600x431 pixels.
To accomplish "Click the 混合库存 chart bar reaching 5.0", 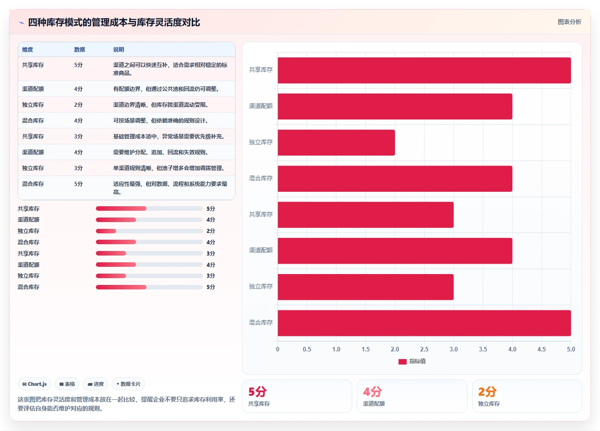I will (x=424, y=323).
